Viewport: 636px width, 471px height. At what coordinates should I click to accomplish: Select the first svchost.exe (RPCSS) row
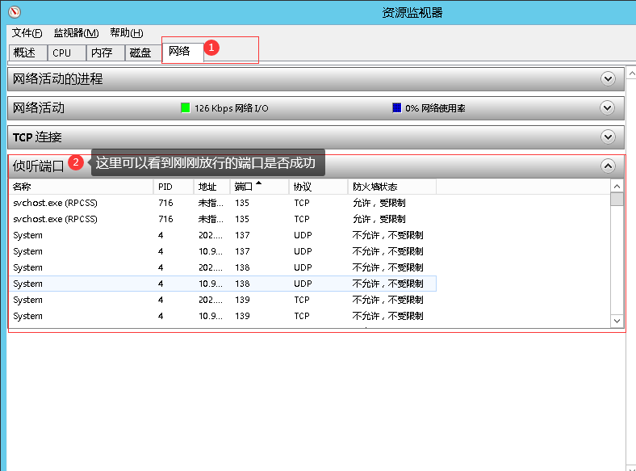pyautogui.click(x=55, y=203)
